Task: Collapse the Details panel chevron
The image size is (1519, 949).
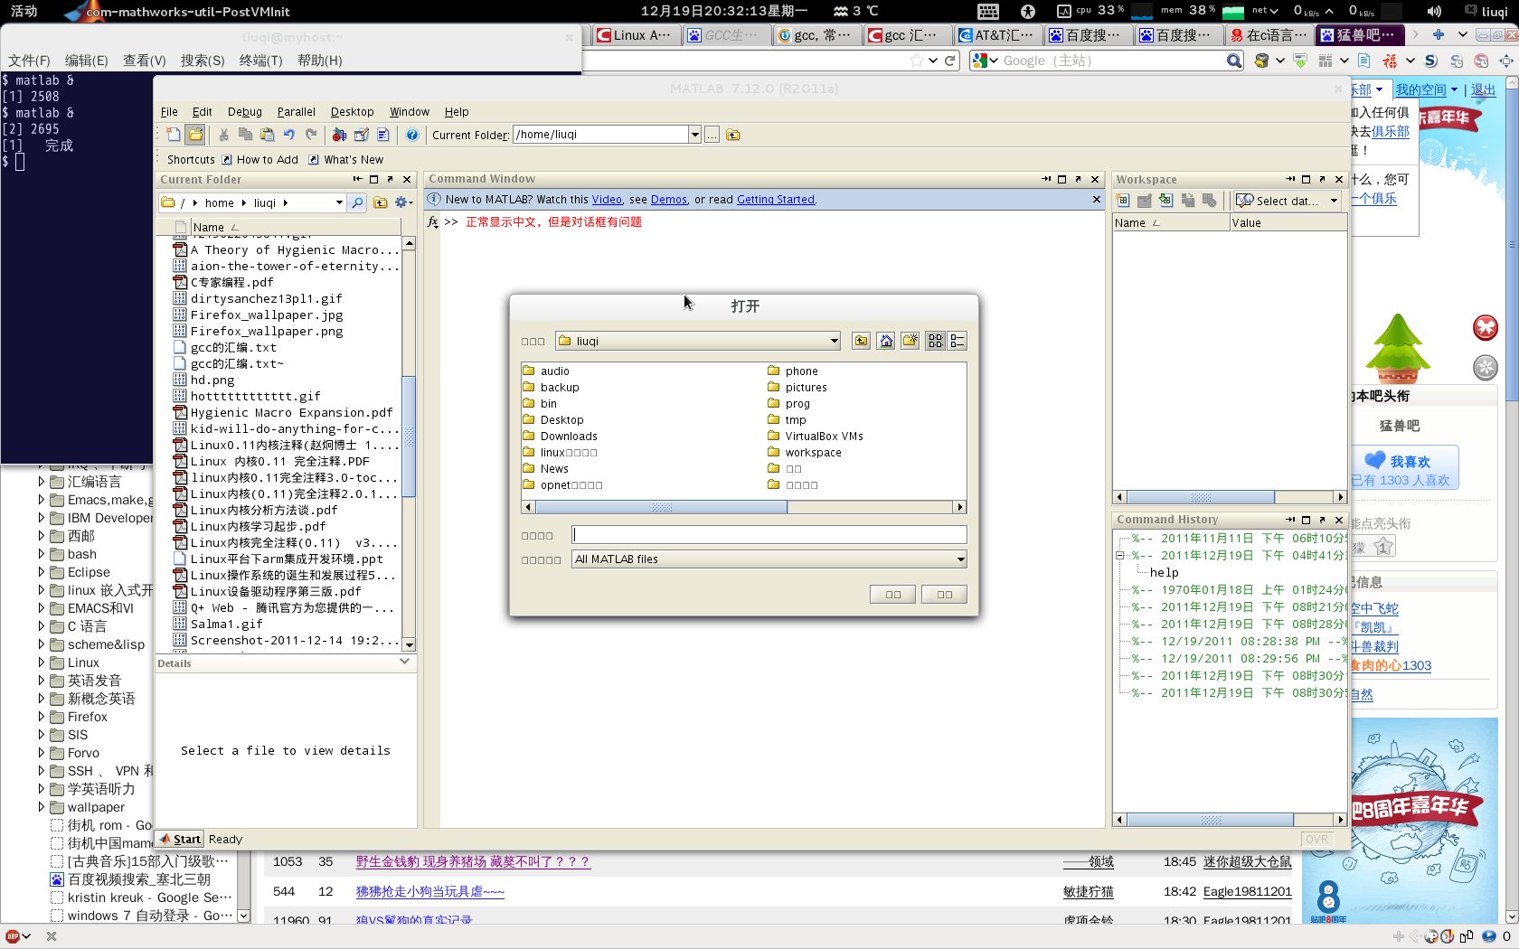Action: pyautogui.click(x=404, y=662)
